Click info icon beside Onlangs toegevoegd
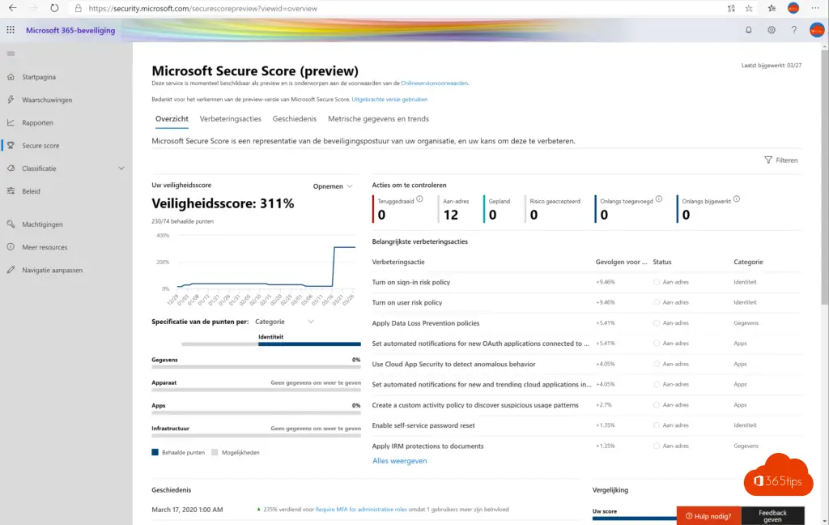The height and width of the screenshot is (525, 829). coord(659,199)
